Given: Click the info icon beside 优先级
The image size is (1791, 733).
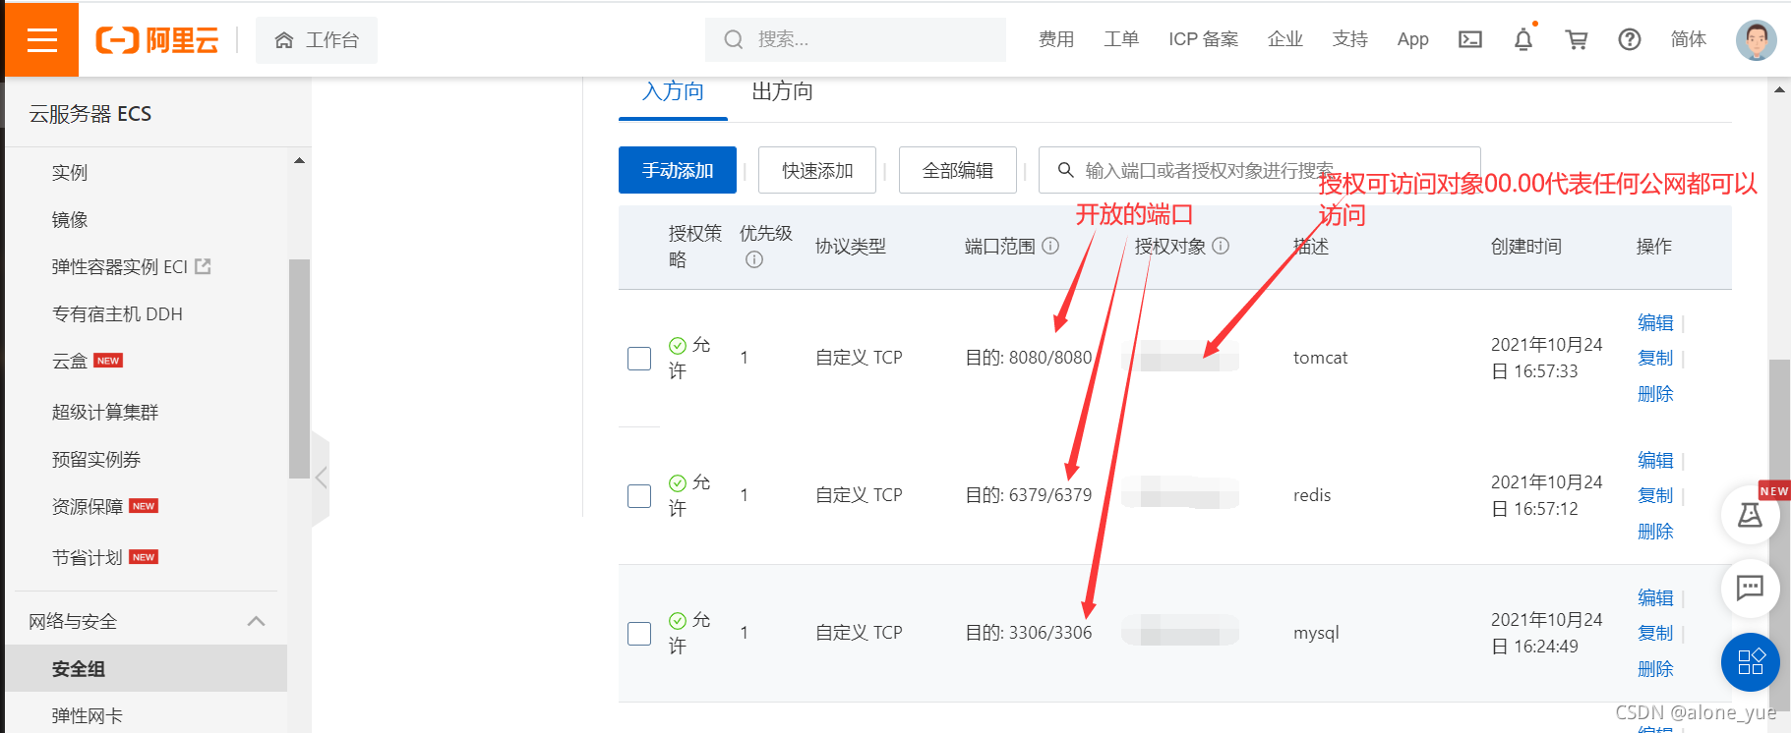Looking at the screenshot, I should click(x=754, y=259).
